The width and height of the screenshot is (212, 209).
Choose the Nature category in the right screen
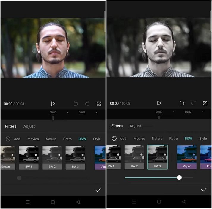157,139
